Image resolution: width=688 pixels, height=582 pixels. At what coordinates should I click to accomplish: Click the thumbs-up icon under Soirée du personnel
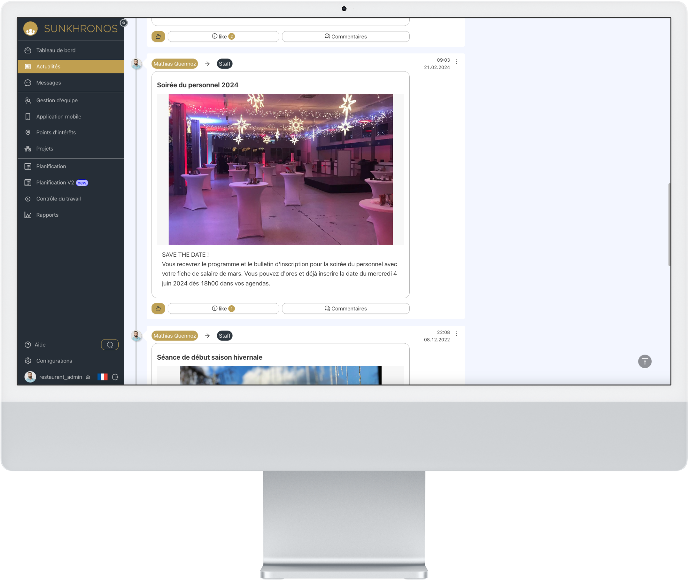click(x=158, y=308)
